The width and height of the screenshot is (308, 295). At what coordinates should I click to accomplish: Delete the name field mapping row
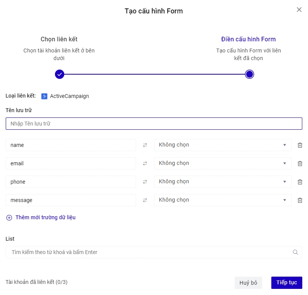(300, 145)
